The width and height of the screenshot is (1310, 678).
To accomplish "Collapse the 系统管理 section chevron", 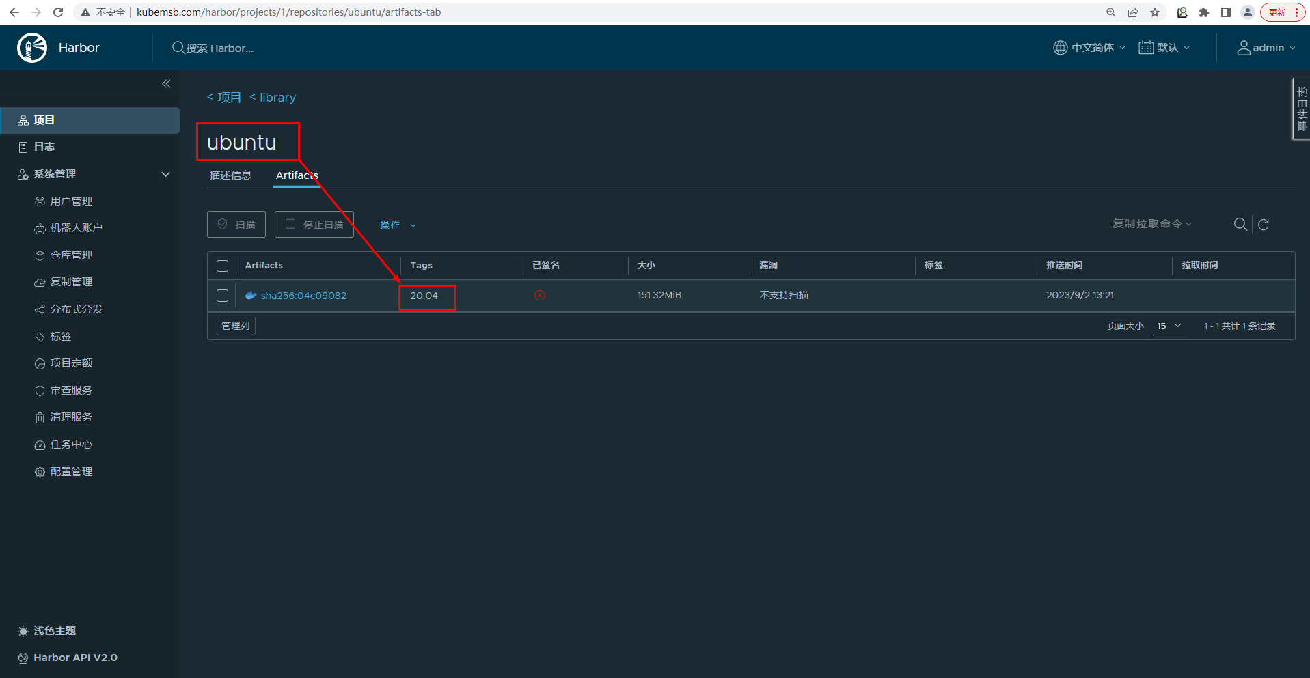I will point(165,174).
